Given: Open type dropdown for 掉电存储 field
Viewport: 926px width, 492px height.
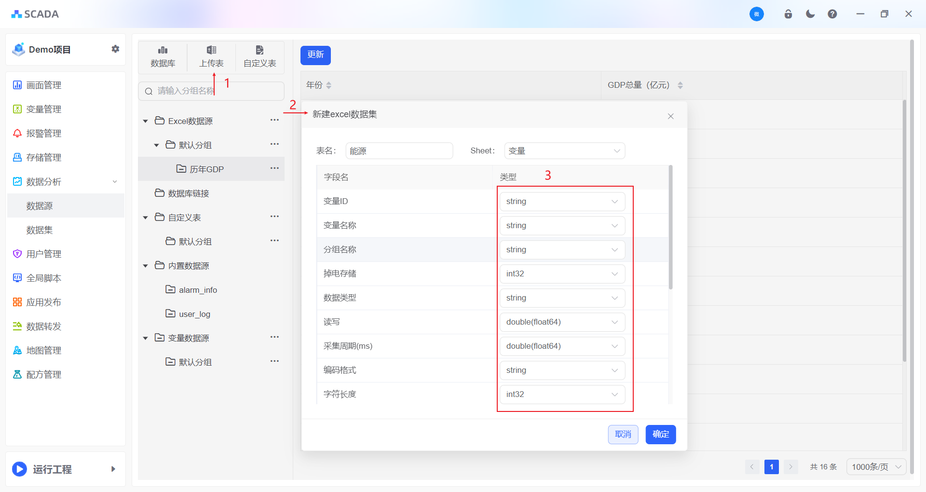Looking at the screenshot, I should coord(562,274).
